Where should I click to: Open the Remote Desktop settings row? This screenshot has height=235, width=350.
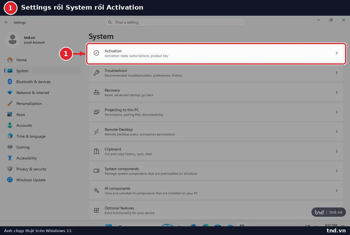pos(216,132)
